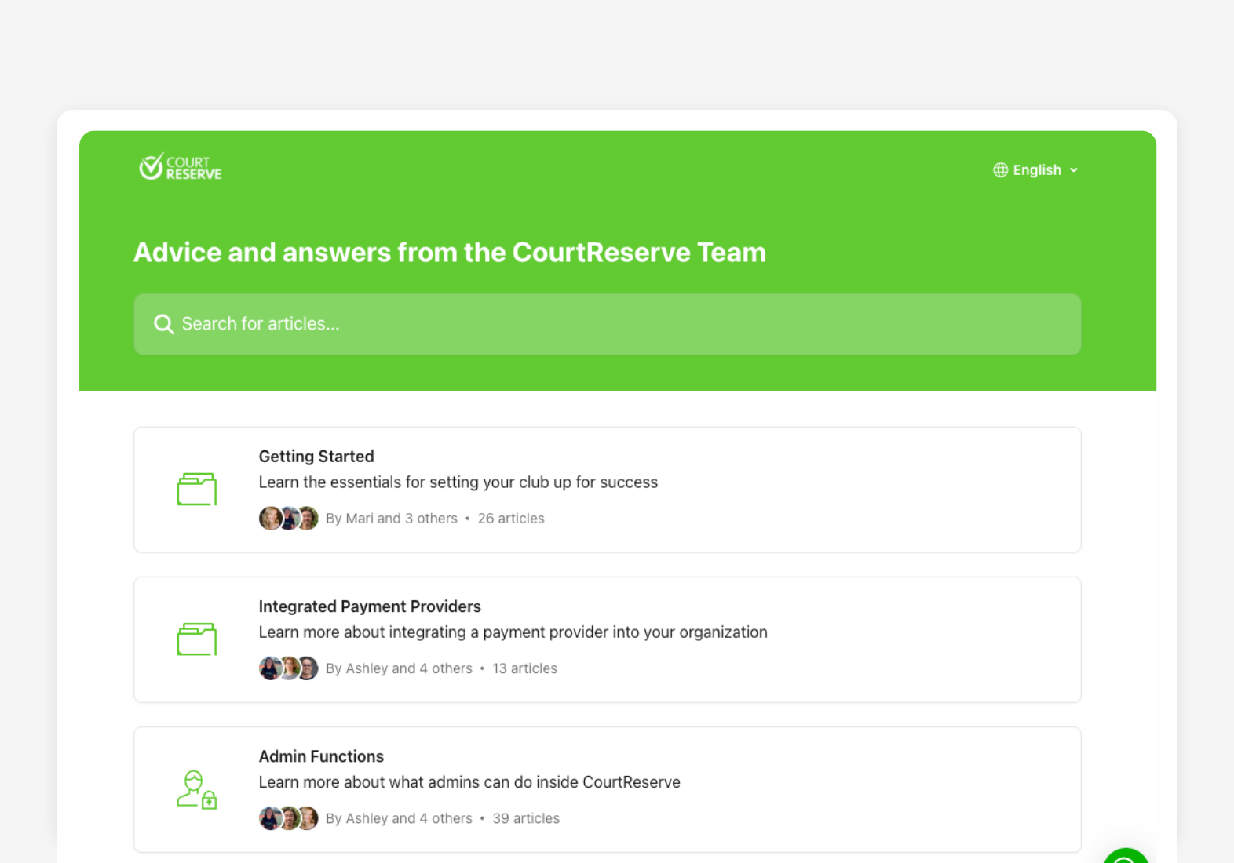The image size is (1234, 863).
Task: Click the Admin Functions author avatars
Action: 288,818
